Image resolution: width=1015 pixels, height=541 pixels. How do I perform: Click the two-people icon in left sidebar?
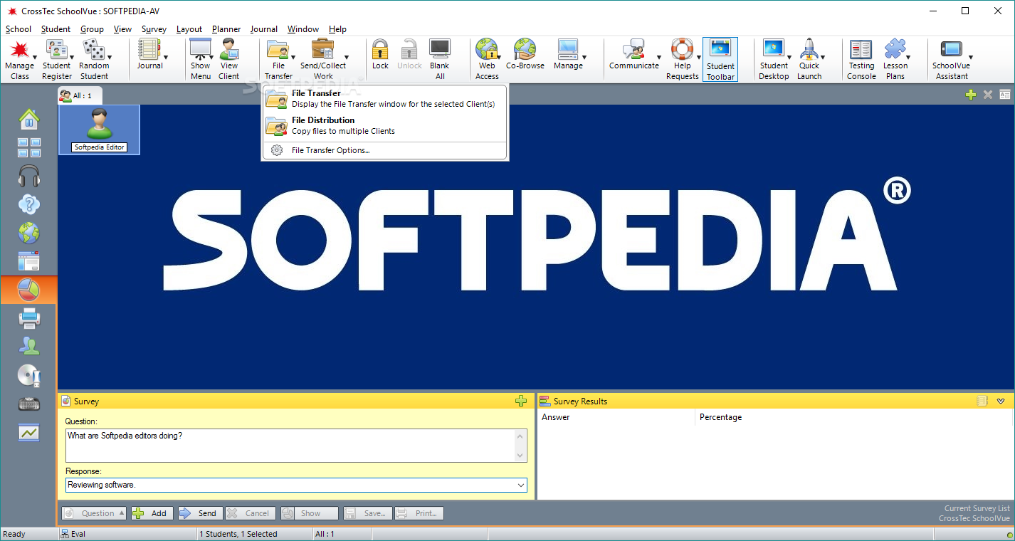(29, 347)
